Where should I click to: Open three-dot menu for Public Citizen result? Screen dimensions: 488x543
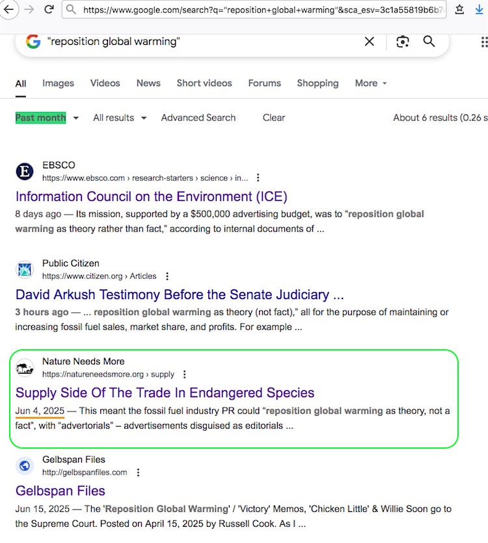pyautogui.click(x=167, y=276)
